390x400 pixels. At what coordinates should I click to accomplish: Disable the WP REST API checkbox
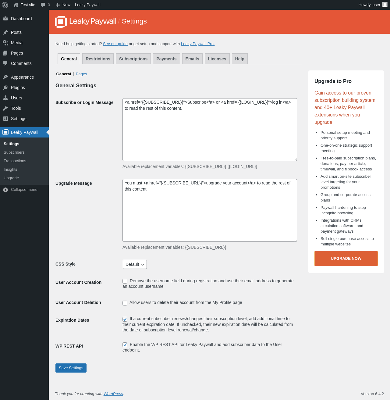coord(125,345)
